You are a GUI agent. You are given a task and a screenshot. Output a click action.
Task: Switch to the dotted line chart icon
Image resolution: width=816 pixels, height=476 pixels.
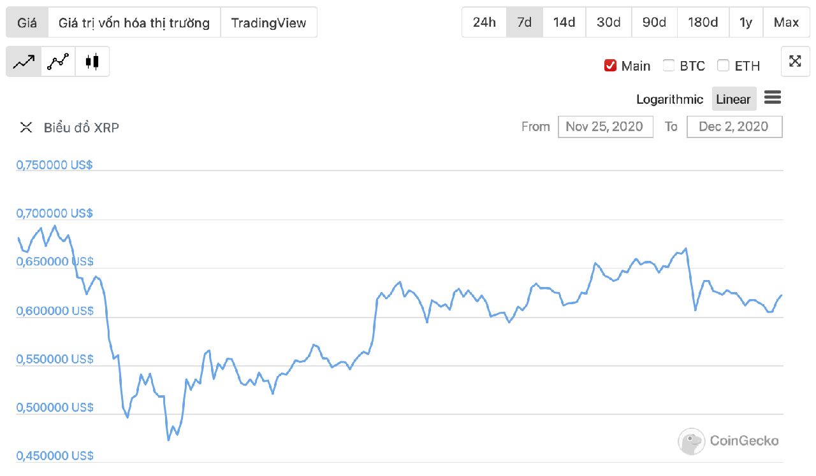click(x=58, y=62)
